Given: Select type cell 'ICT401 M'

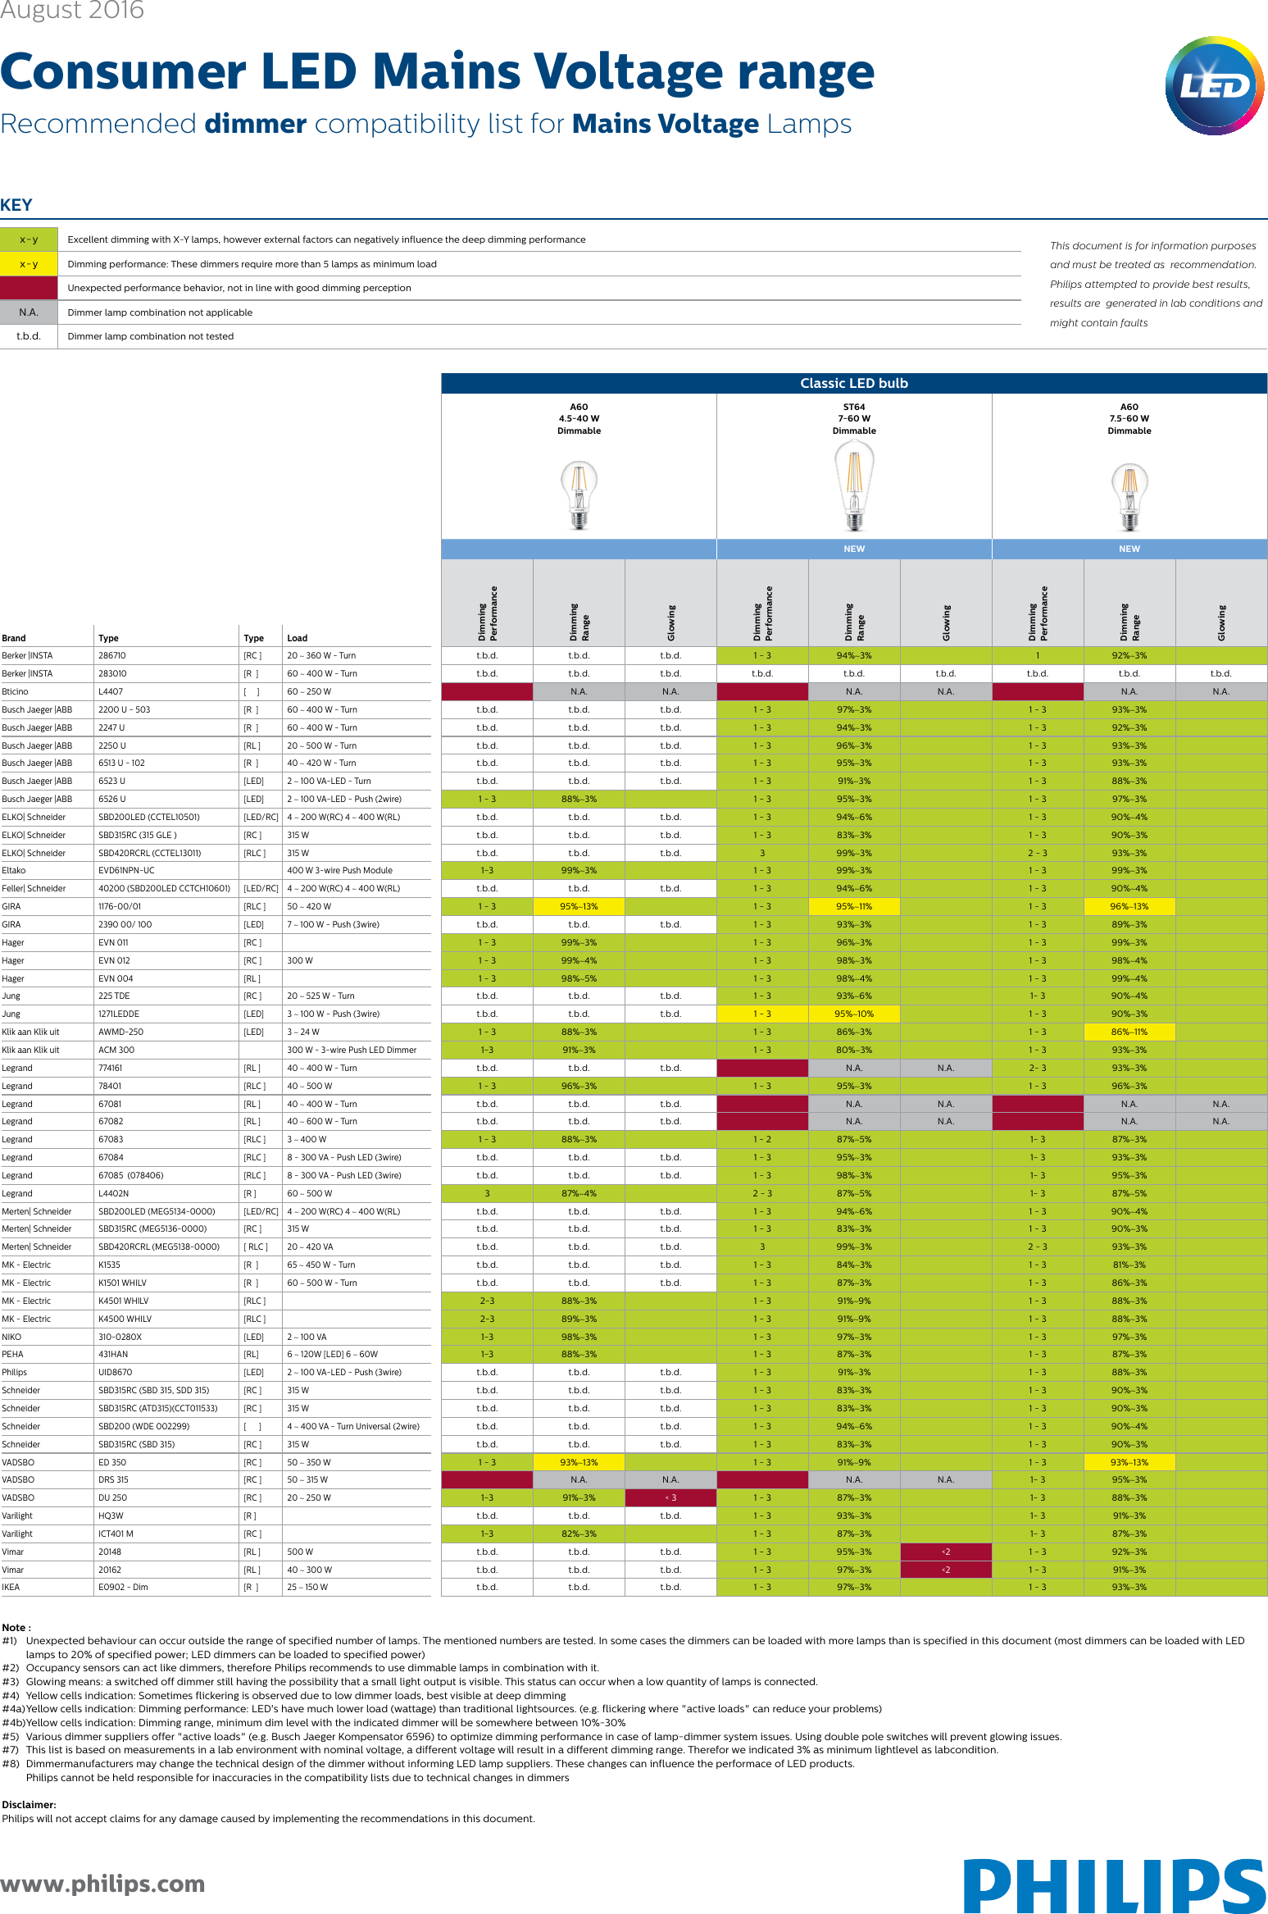Looking at the screenshot, I should 116,1533.
